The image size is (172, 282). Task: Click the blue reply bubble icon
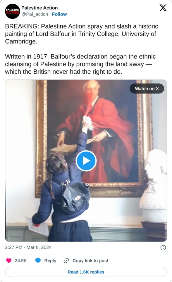point(38,261)
